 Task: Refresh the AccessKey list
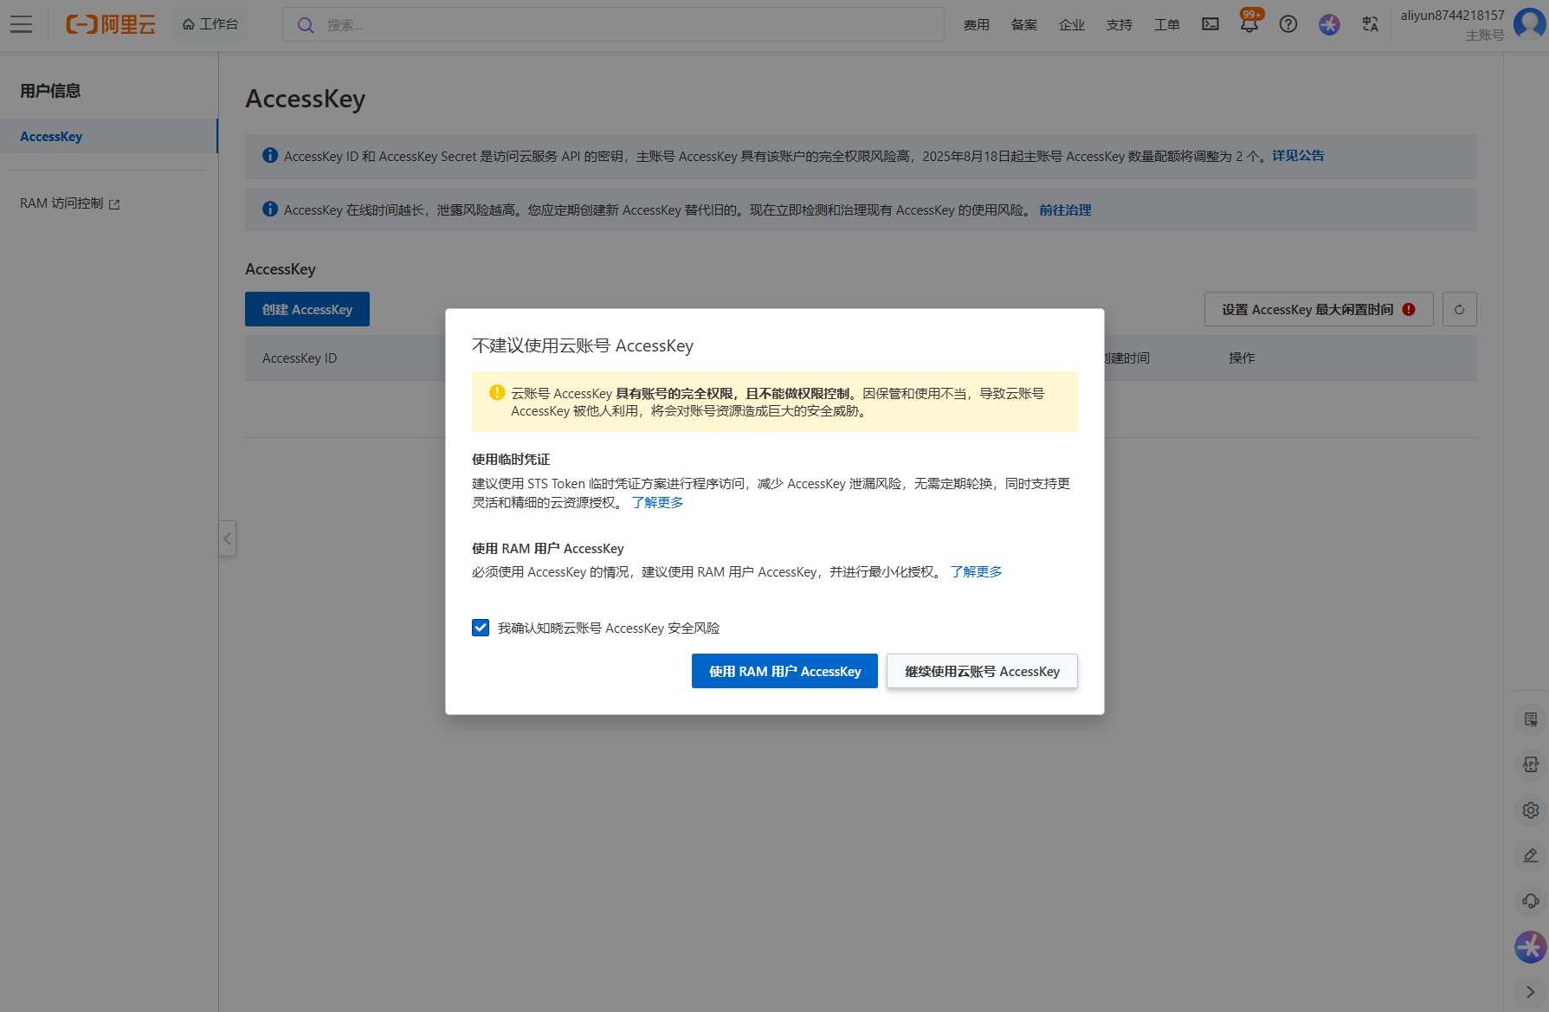1459,309
